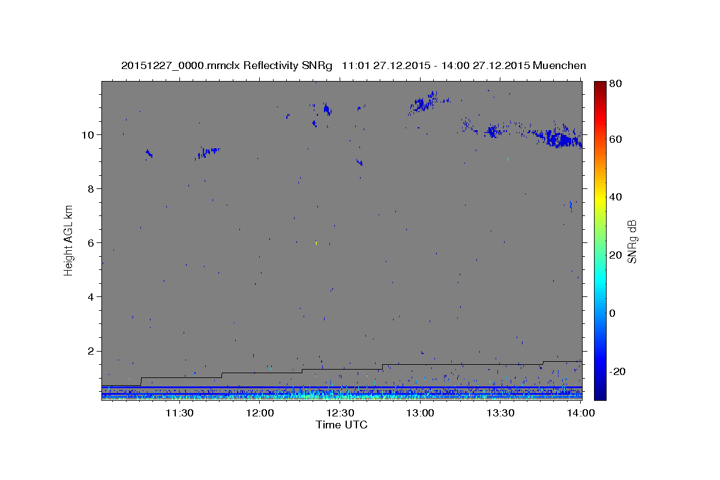Click the 13:00 time tick label
The image size is (720, 480).
point(421,413)
